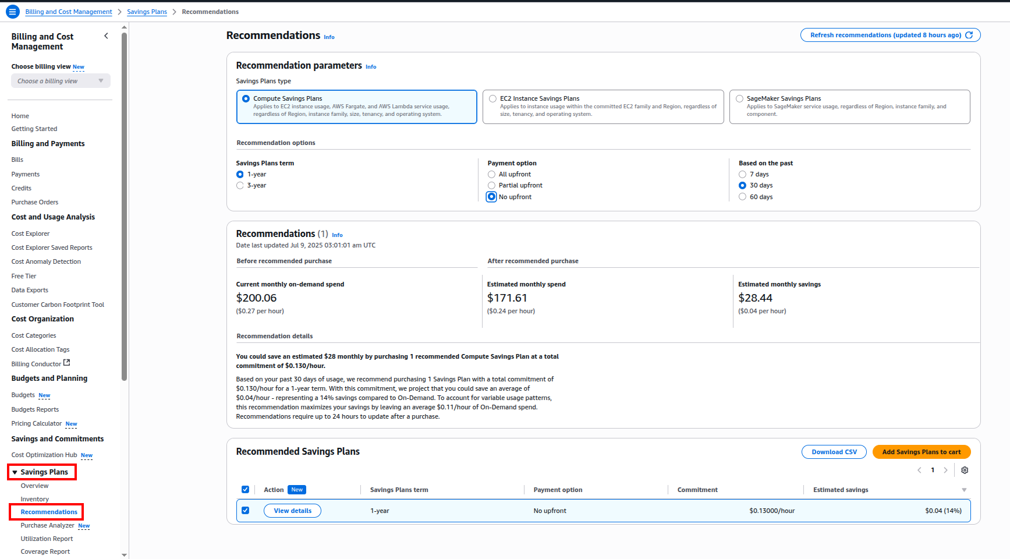Open the hamburger navigation menu icon
Screen dimensions: 1010x559
pyautogui.click(x=12, y=12)
